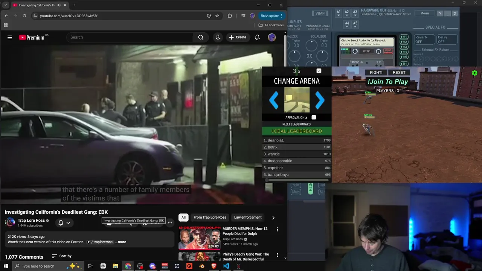Viewport: 482px width, 271px height.
Task: Open Windows Start menu
Action: pyautogui.click(x=6, y=266)
